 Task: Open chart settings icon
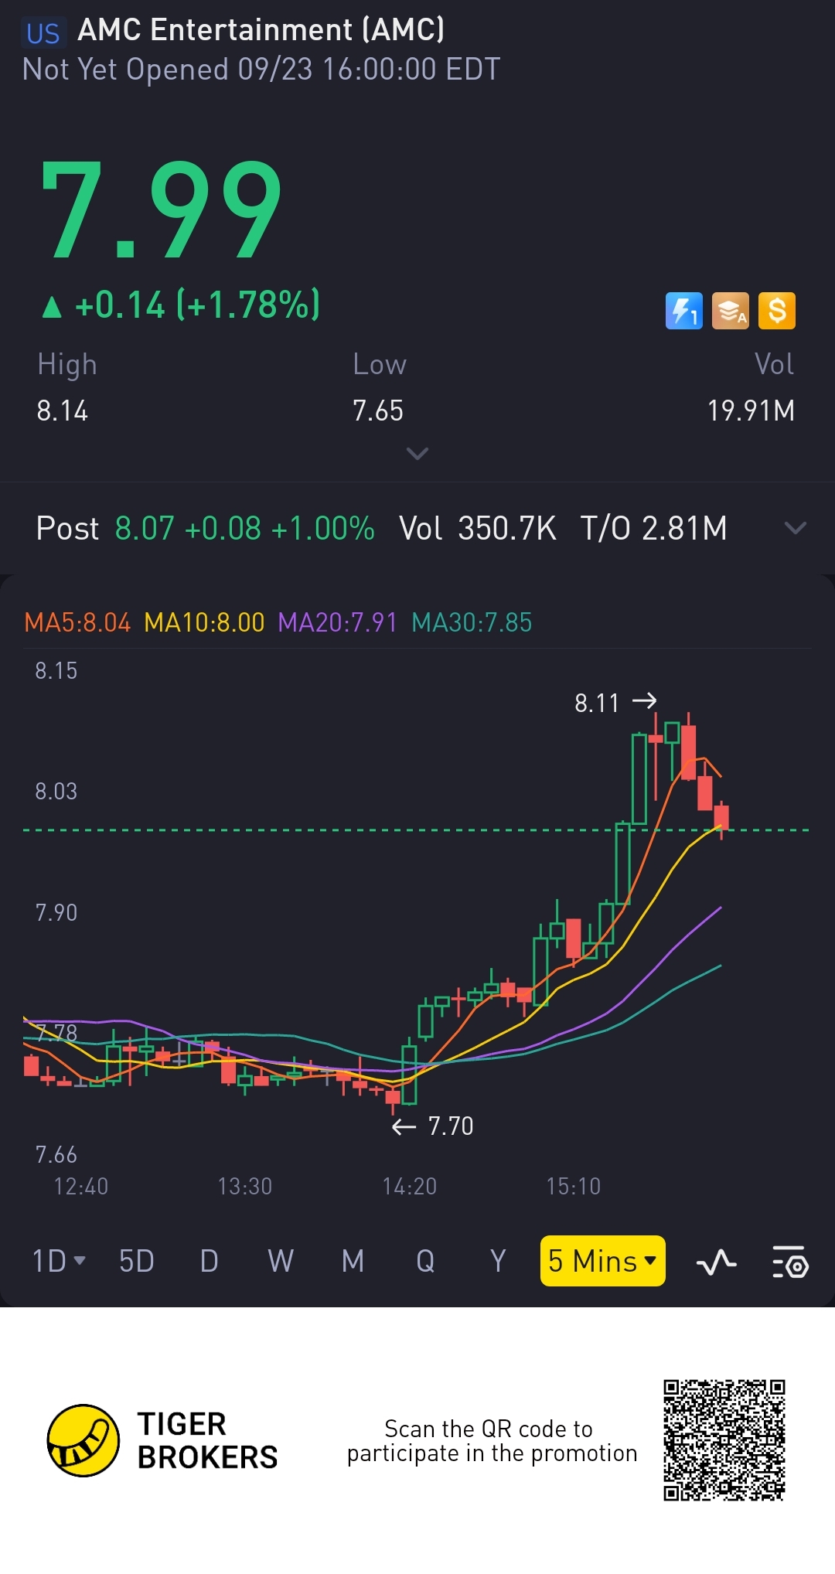pyautogui.click(x=790, y=1262)
